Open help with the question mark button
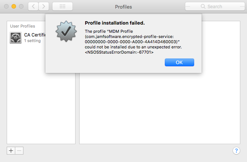This screenshot has height=162, width=247. [236, 151]
